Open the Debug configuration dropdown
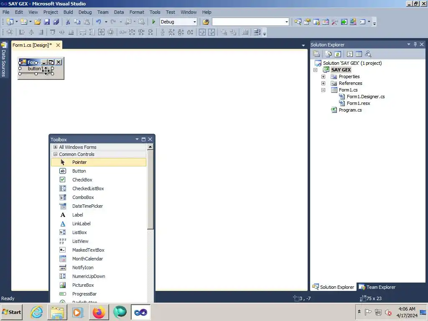The image size is (428, 321). click(195, 22)
